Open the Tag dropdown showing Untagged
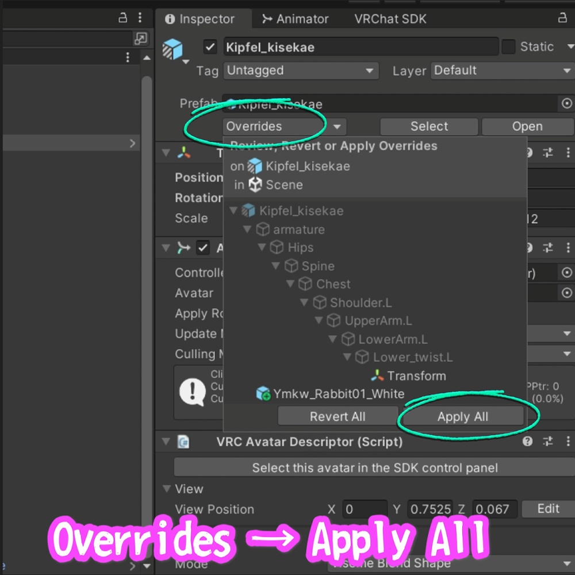575x575 pixels. (x=301, y=70)
